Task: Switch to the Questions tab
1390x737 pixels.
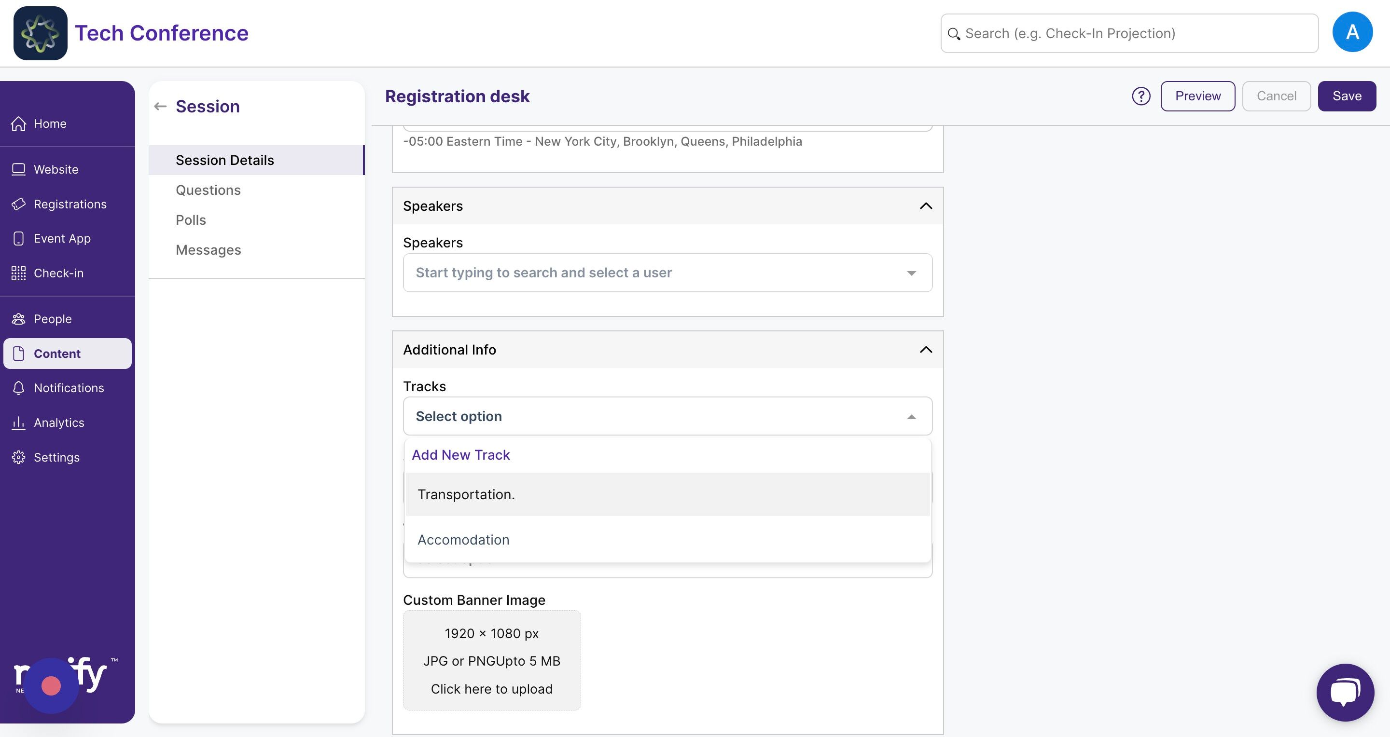Action: click(x=208, y=191)
